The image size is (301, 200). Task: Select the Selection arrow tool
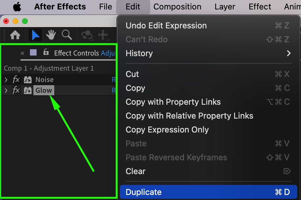[x=35, y=35]
